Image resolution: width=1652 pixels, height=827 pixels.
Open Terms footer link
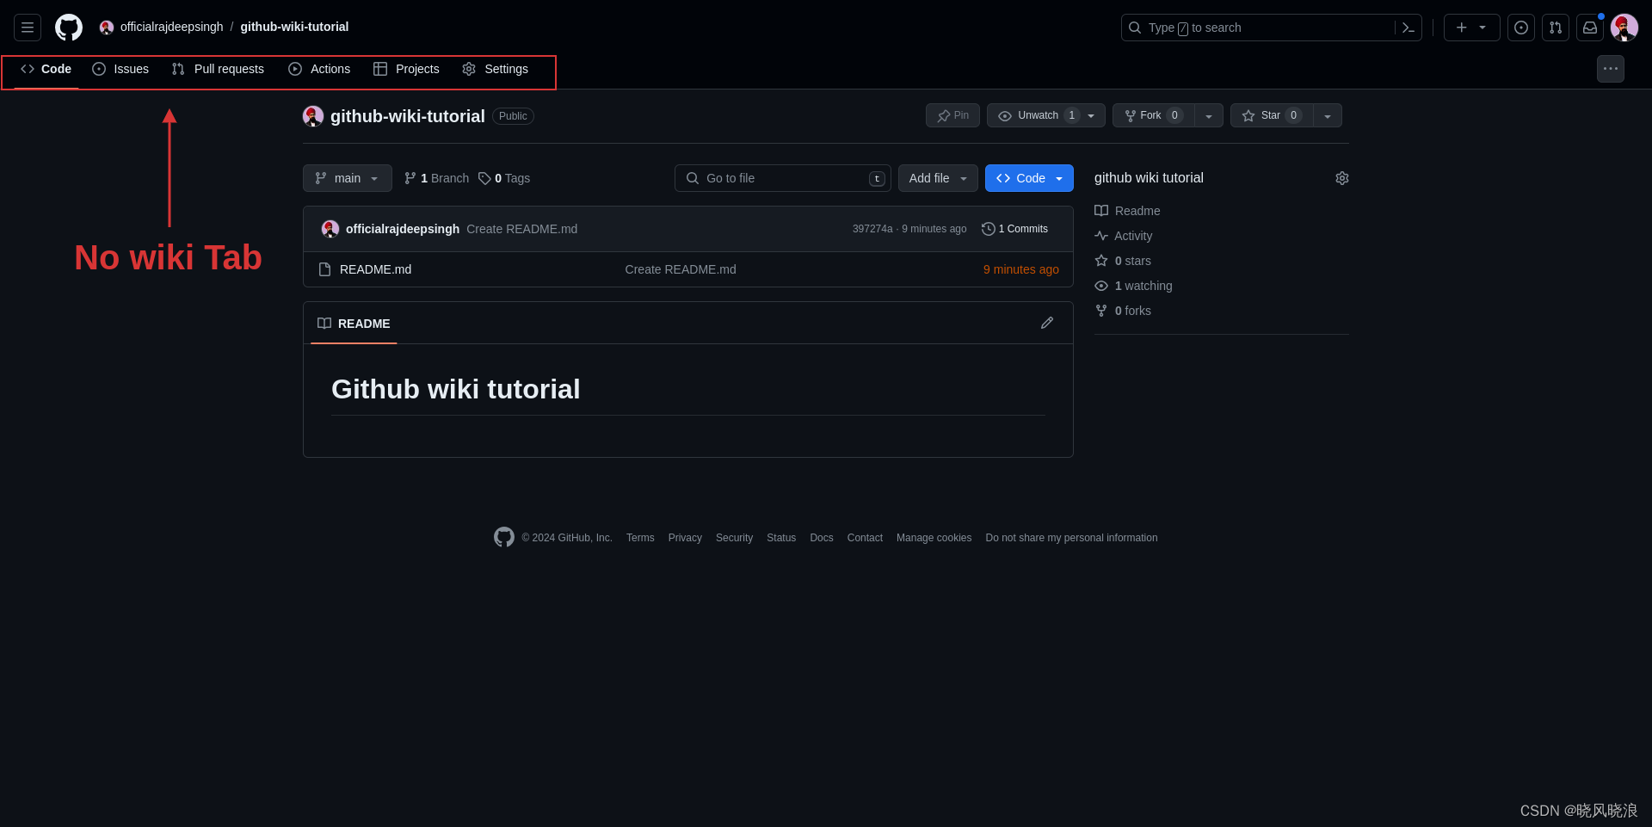click(640, 538)
